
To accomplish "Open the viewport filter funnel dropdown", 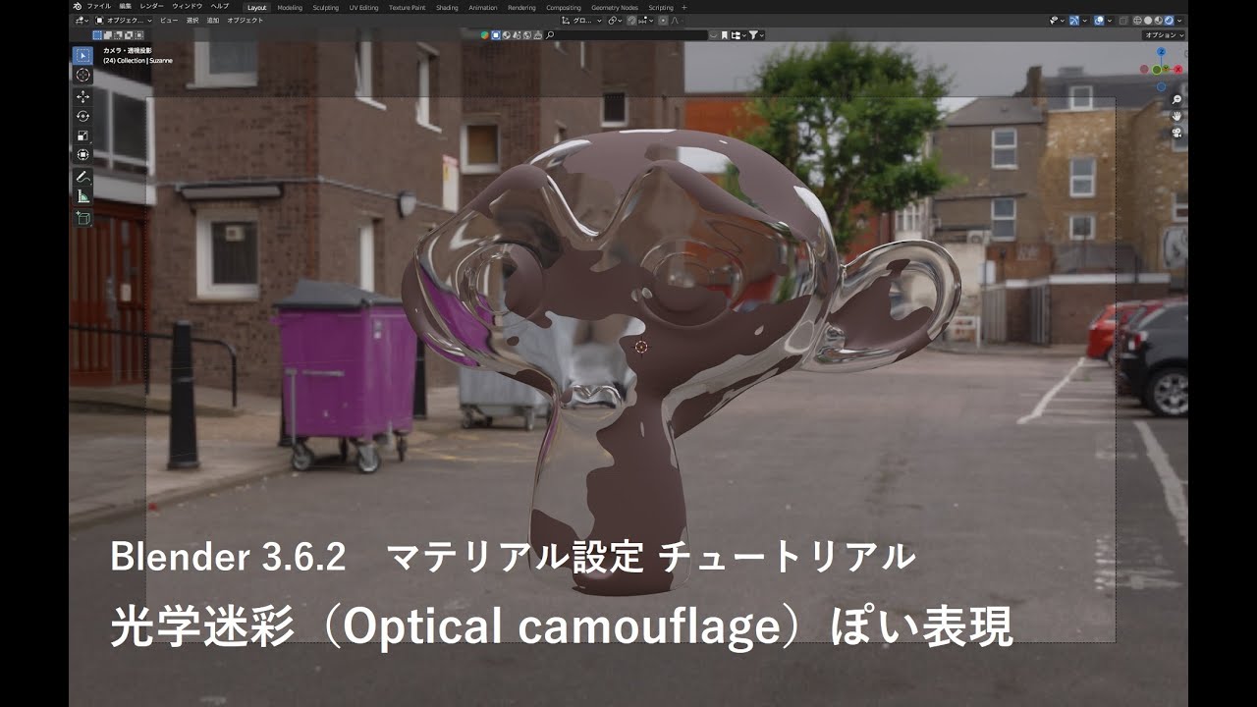I will 755,35.
